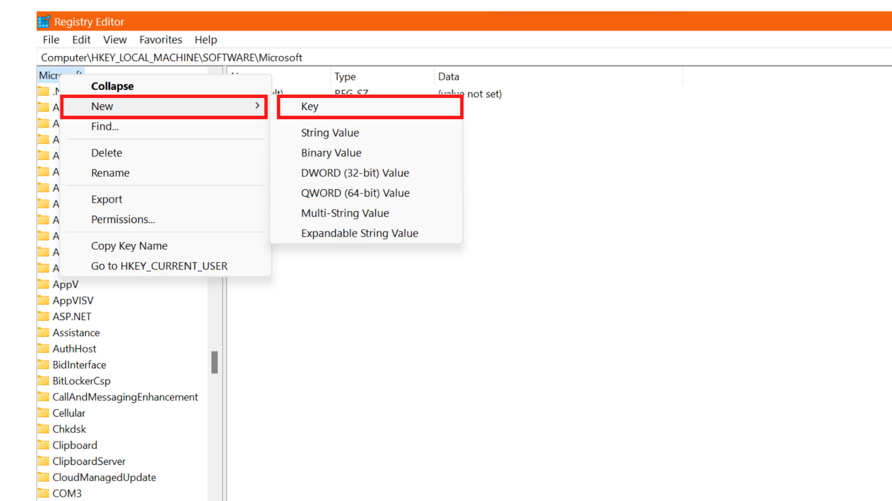Select the ClipboardServer registry key
This screenshot has width=892, height=501.
pos(89,461)
